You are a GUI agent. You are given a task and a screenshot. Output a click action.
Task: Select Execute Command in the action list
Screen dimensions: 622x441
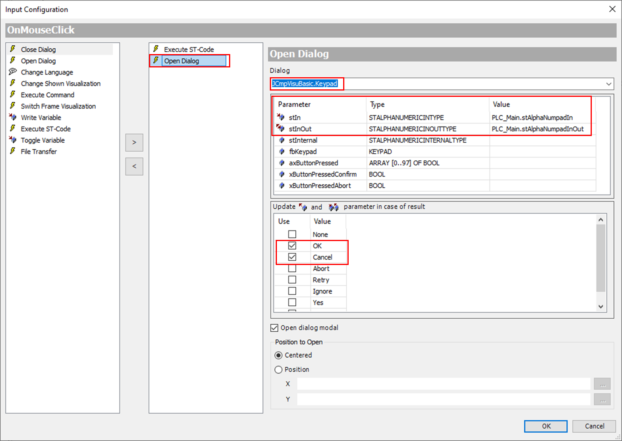click(47, 95)
